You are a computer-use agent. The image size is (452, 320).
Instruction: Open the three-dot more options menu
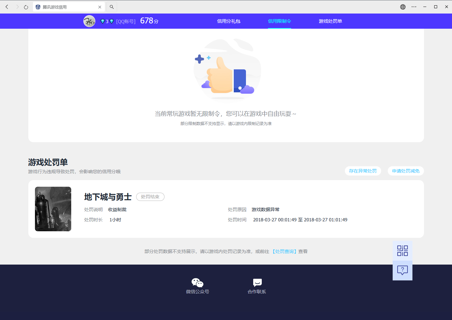414,7
